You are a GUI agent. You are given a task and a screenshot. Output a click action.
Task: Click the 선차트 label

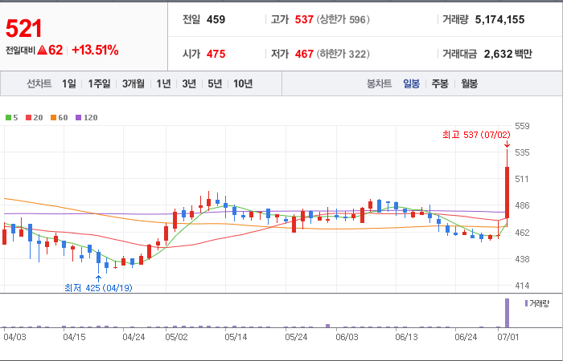(39, 83)
